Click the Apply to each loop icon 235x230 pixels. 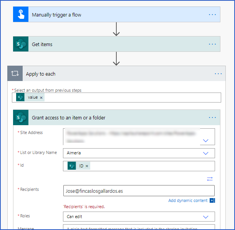click(x=15, y=73)
